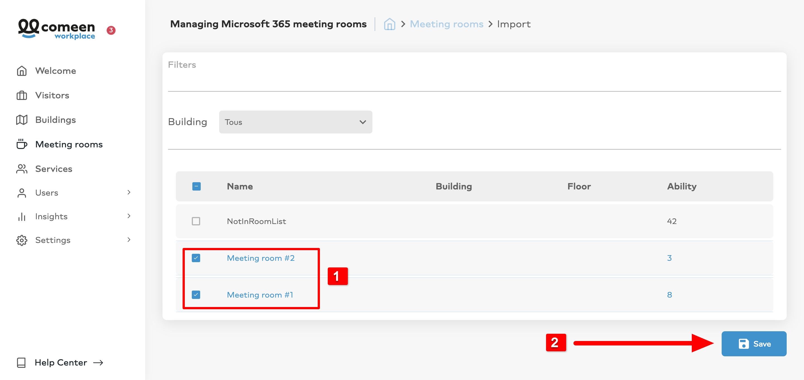
Task: Click the Services people icon
Action: 21,169
